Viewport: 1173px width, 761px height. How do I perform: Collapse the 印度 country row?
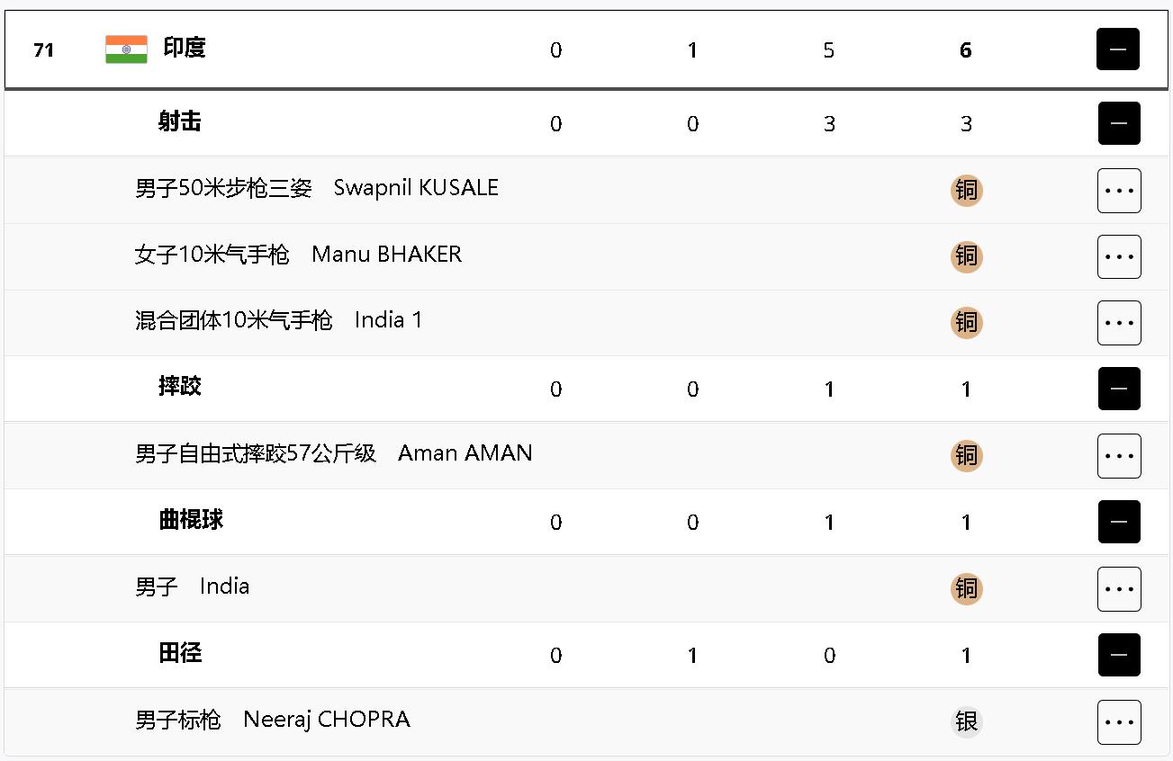click(1117, 49)
